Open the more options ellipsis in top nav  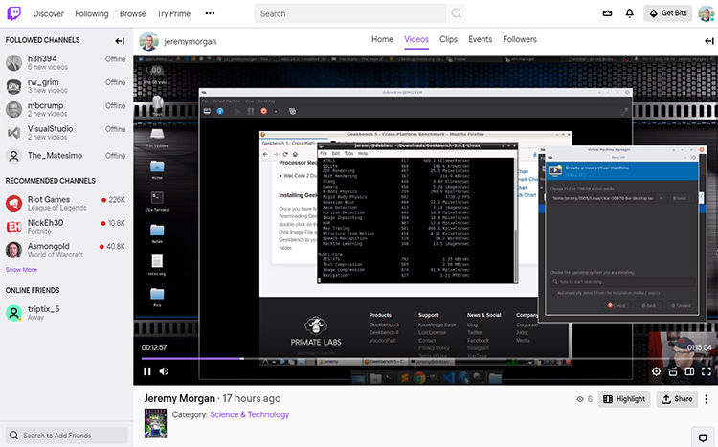click(210, 13)
